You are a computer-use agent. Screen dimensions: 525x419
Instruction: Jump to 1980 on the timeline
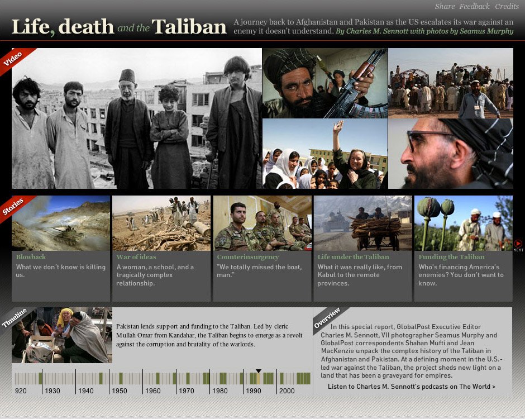coord(220,391)
